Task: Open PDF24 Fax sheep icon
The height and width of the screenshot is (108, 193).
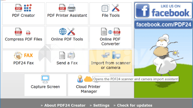Action: pyautogui.click(x=18, y=55)
